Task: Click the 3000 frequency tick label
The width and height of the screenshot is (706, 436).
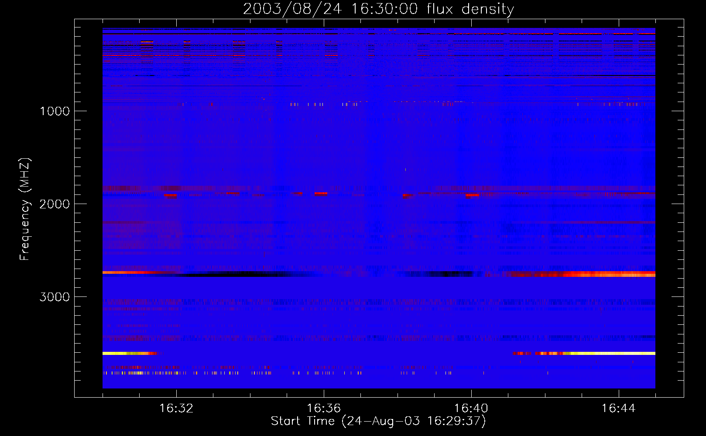Action: pos(55,297)
